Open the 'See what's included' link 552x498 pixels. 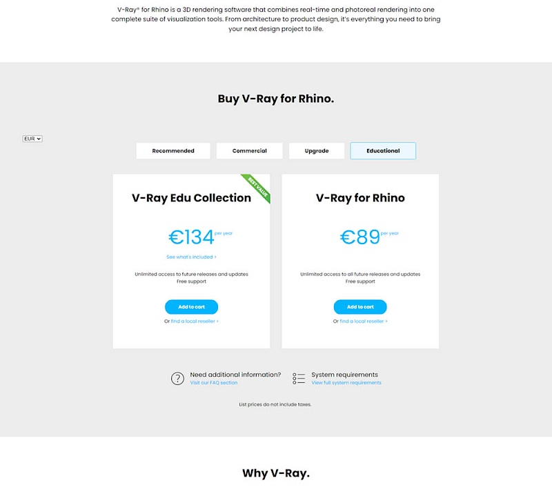tap(192, 257)
